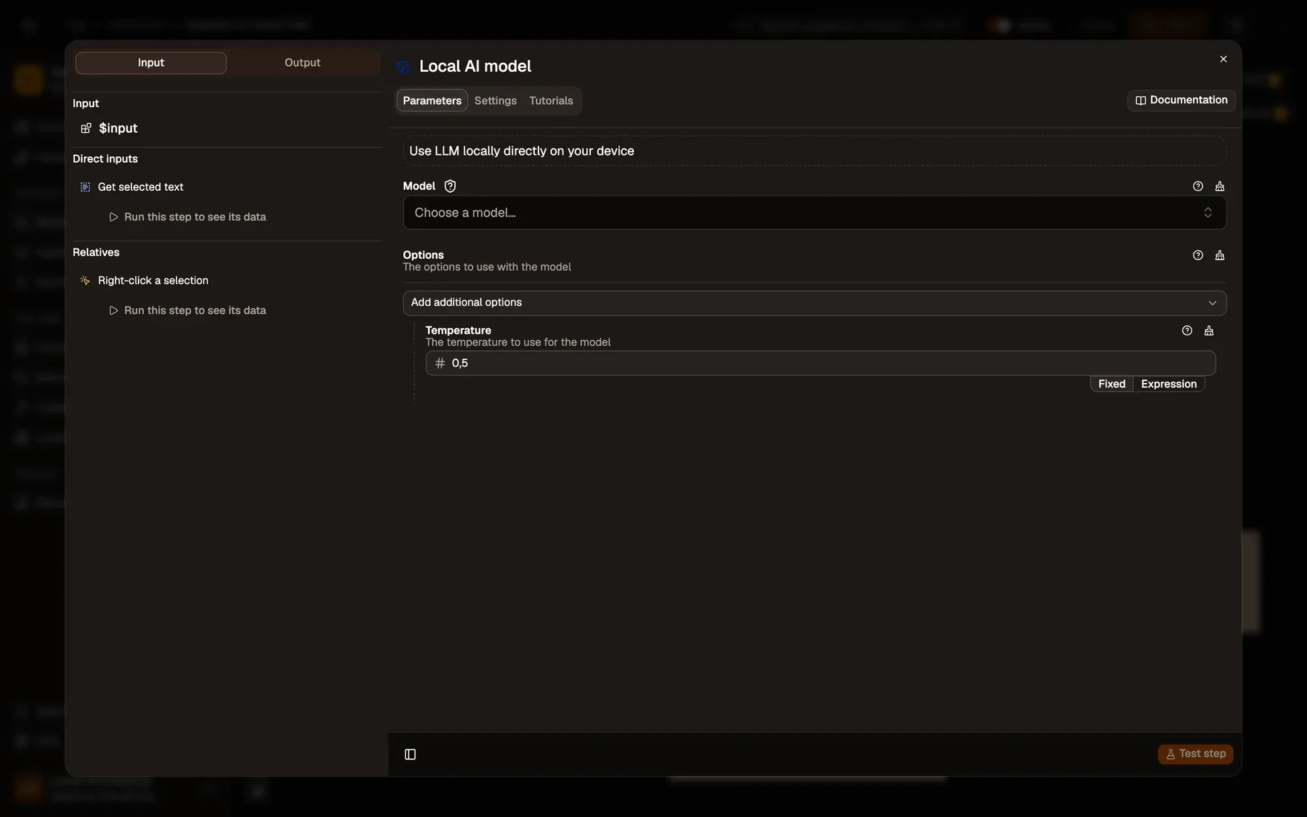Open the Settings tab
Image resolution: width=1307 pixels, height=817 pixels.
coord(495,101)
